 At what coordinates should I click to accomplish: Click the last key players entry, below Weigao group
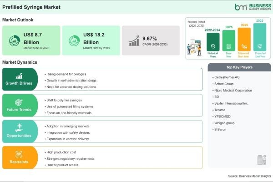tap(220, 129)
